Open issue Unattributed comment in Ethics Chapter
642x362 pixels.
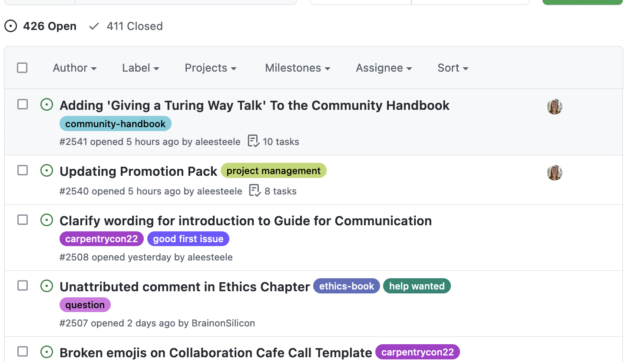(x=185, y=287)
